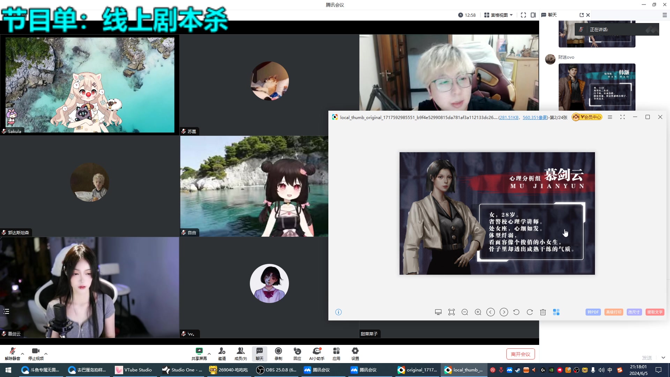Open the Windows notification center

(658, 370)
